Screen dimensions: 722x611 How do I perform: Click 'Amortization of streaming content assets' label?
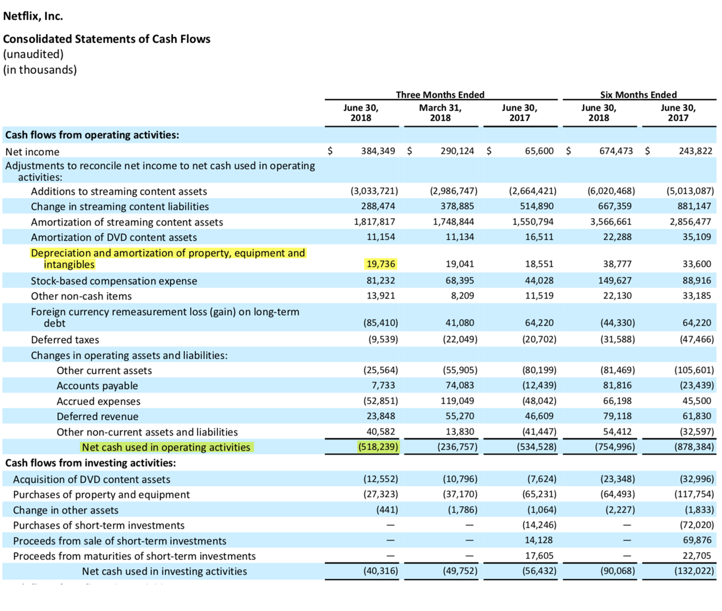127,222
